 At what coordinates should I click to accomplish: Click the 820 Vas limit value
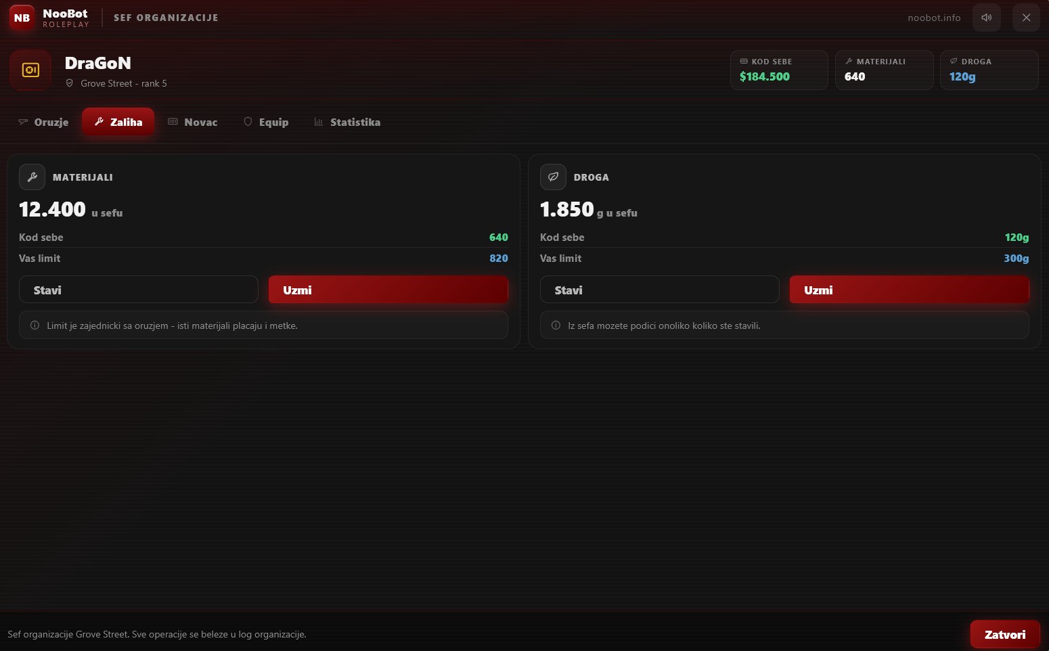click(x=499, y=258)
